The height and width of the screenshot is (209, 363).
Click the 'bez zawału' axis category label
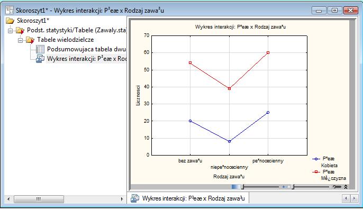point(190,161)
